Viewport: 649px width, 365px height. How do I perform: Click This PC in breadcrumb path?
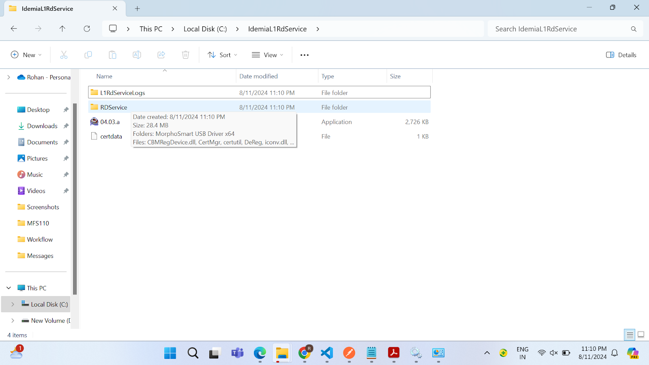[151, 29]
